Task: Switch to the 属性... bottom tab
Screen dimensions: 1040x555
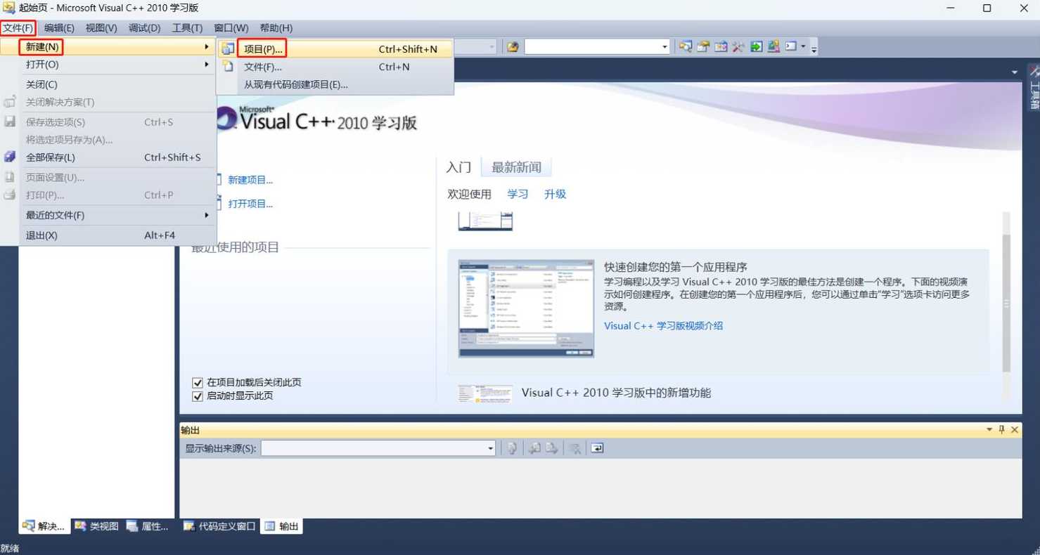Action: coord(148,526)
